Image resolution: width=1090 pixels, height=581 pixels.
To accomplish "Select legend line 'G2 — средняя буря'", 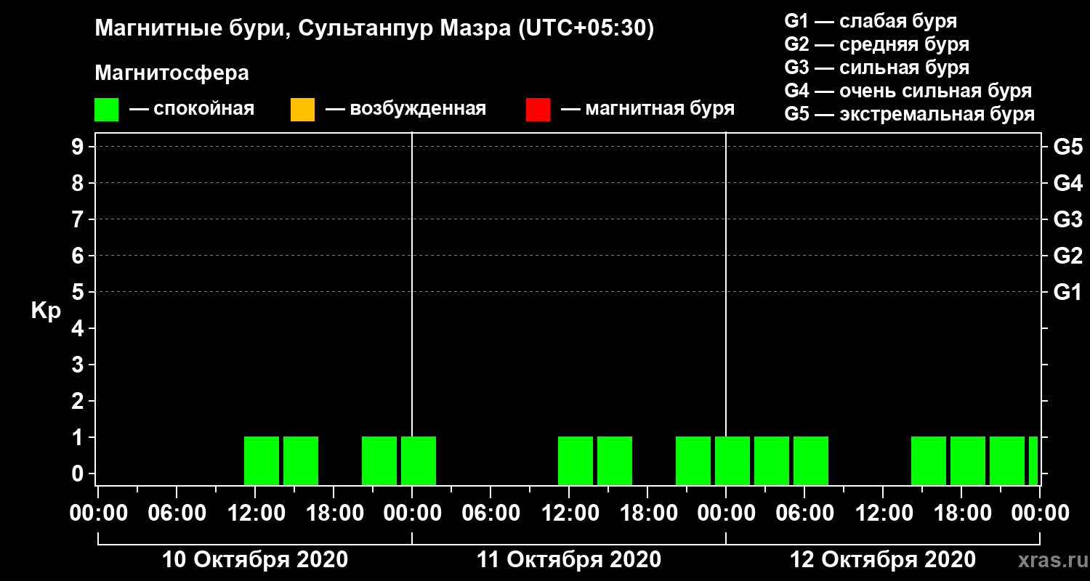I will 877,44.
